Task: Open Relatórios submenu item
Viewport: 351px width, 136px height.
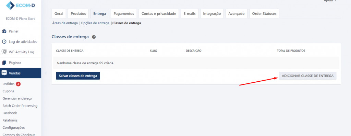Action: point(10,120)
